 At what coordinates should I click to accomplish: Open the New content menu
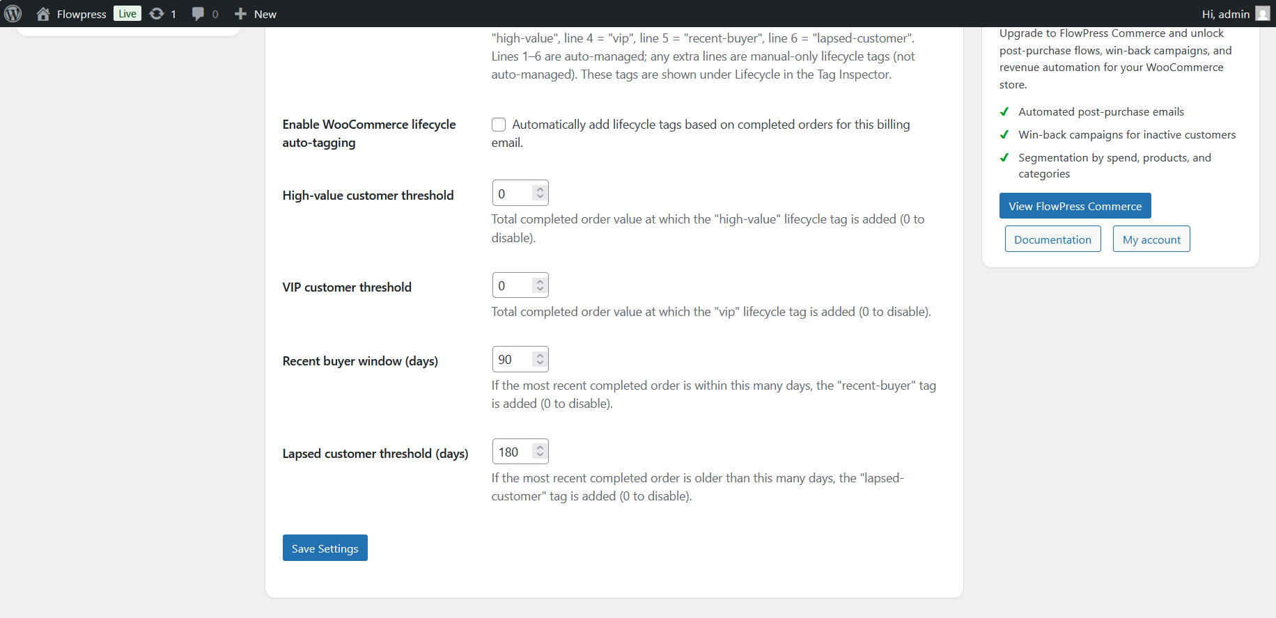pyautogui.click(x=265, y=14)
